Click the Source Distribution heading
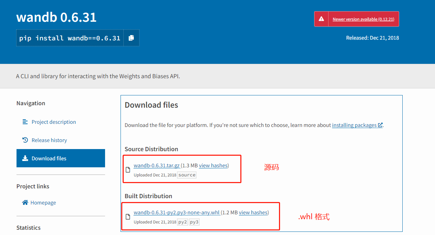This screenshot has width=435, height=235. pos(151,149)
